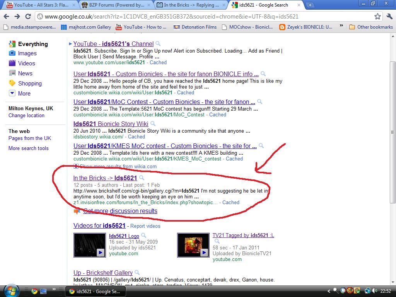Restrict to Pages from the UK
This screenshot has height=297, width=396.
pyautogui.click(x=29, y=138)
